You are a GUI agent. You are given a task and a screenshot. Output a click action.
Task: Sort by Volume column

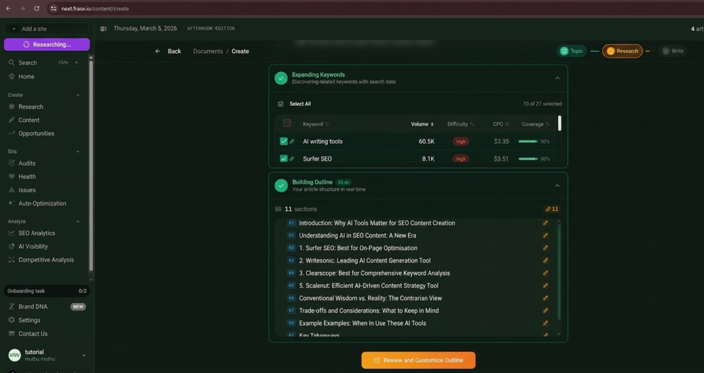[x=422, y=124]
